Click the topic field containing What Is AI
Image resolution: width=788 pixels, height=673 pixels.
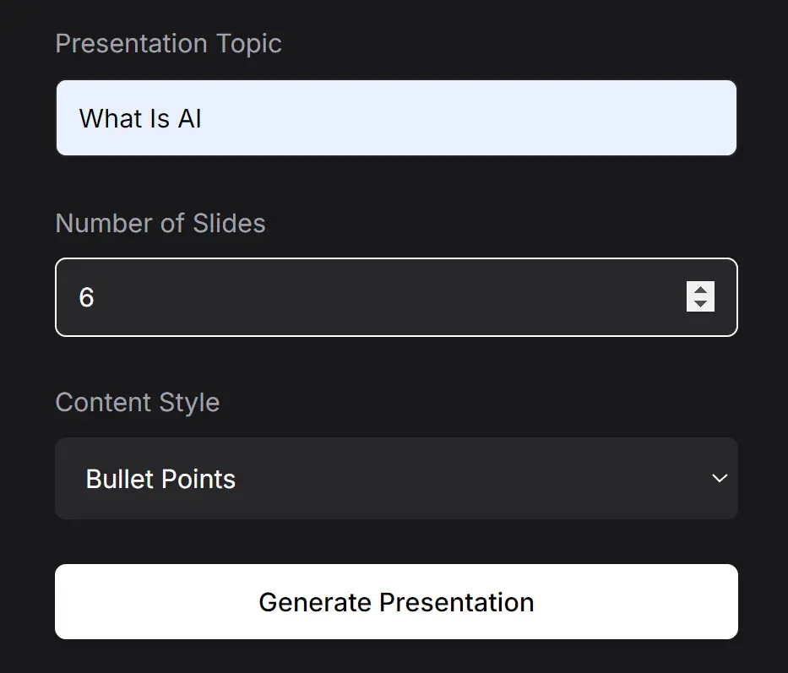coord(396,117)
